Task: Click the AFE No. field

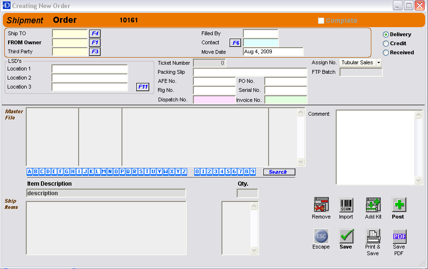Action: coord(214,81)
